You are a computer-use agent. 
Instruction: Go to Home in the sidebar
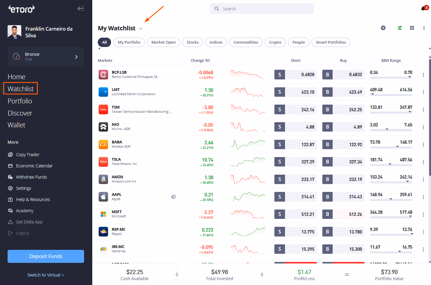16,77
